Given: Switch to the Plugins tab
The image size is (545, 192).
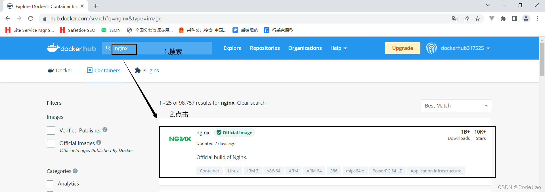Looking at the screenshot, I should pyautogui.click(x=147, y=70).
